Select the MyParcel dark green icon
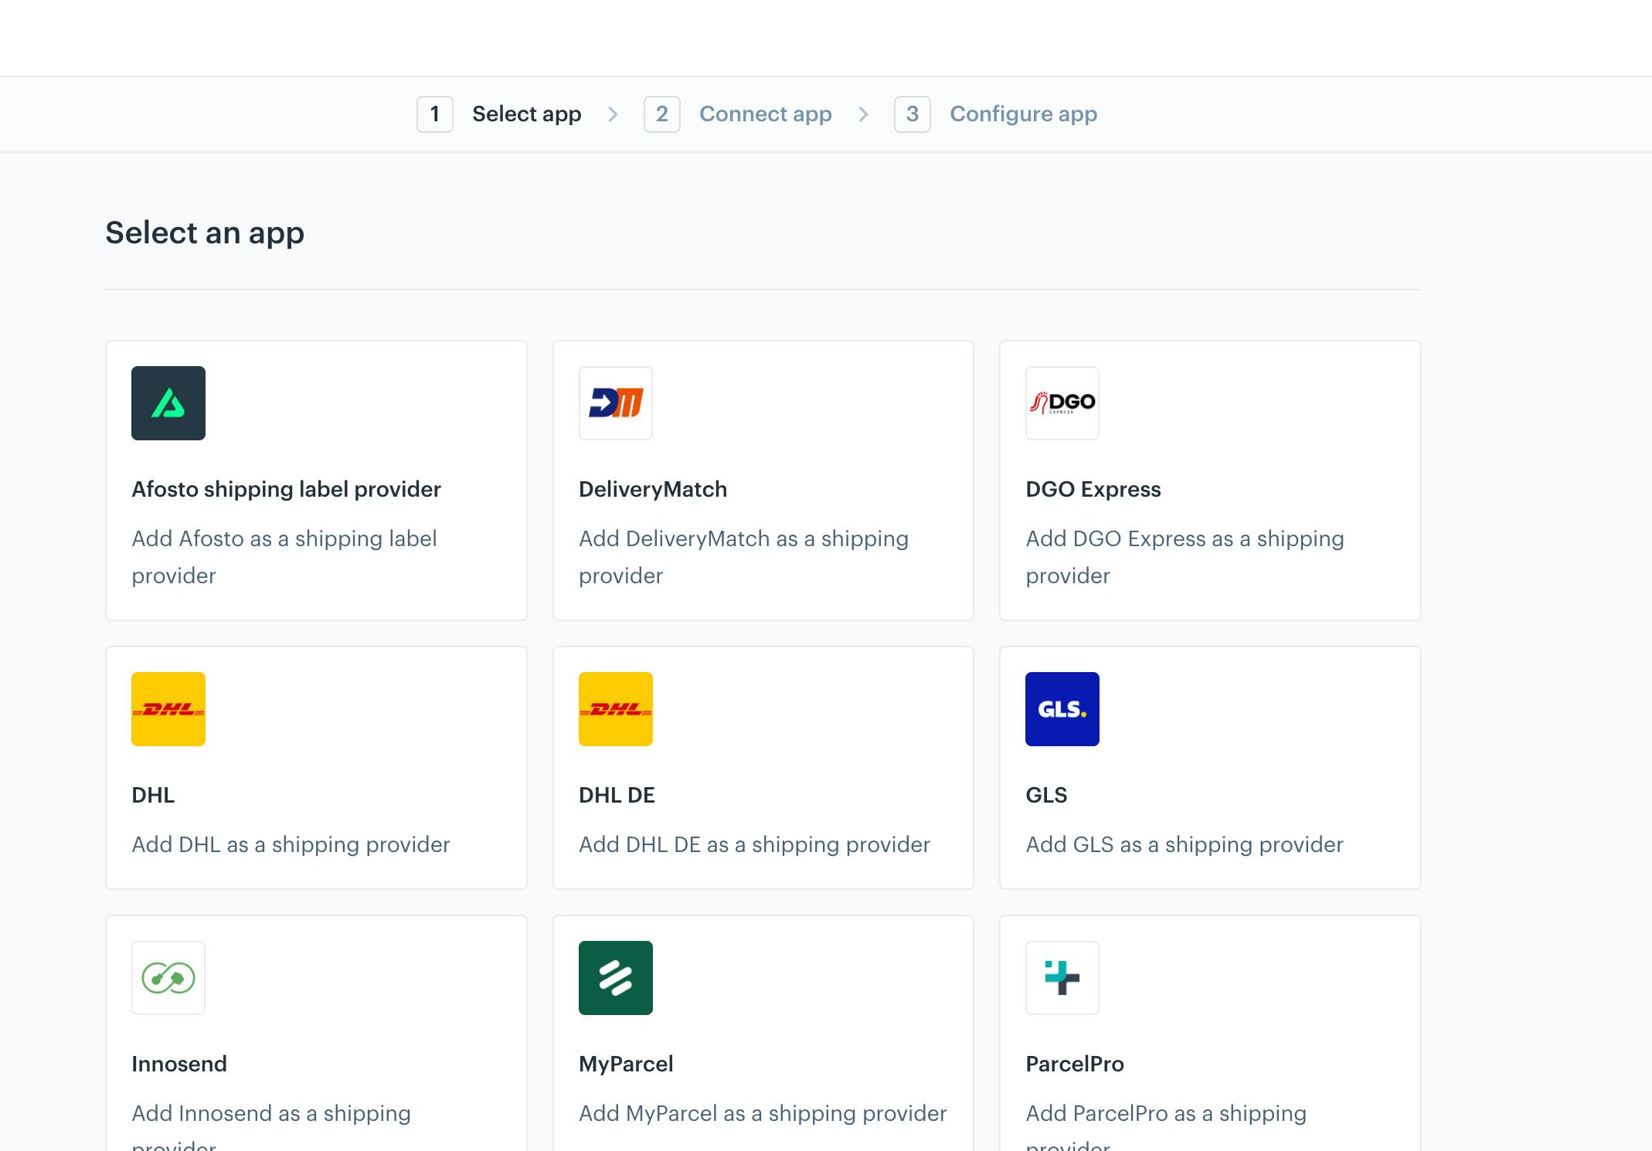 point(616,978)
